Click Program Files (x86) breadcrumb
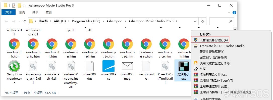The image size is (273, 100). (86, 21)
